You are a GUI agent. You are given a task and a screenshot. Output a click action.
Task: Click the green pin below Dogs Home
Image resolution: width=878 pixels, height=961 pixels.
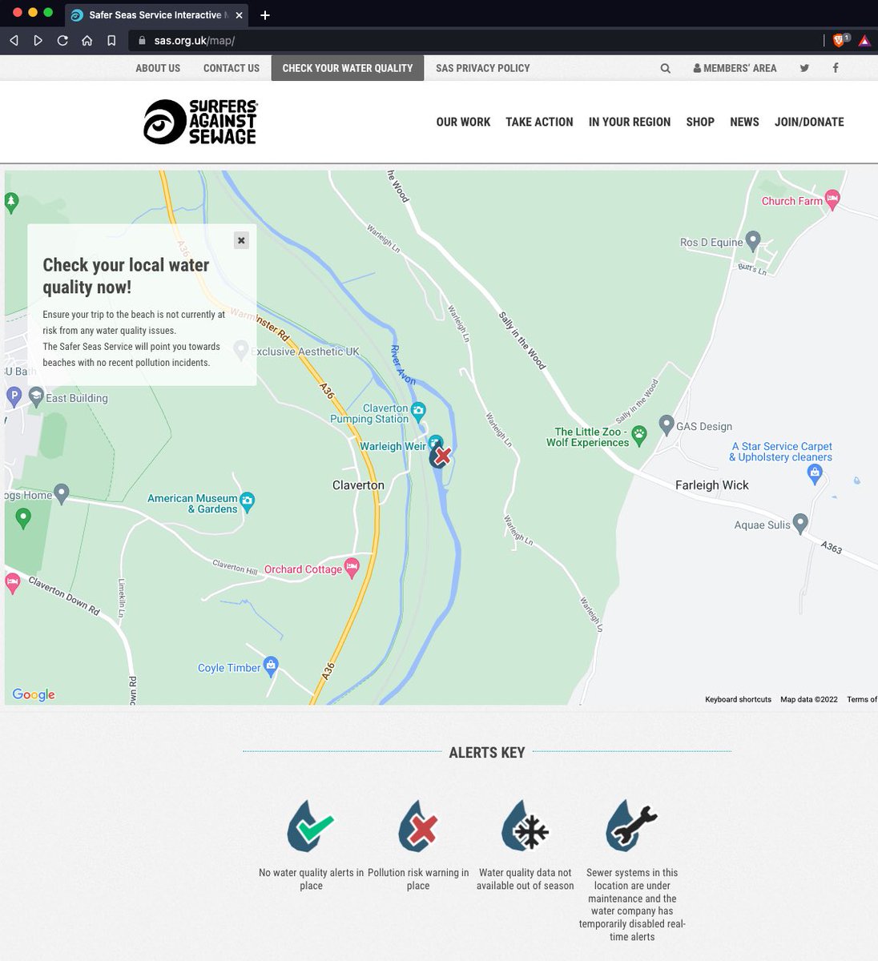pos(23,518)
